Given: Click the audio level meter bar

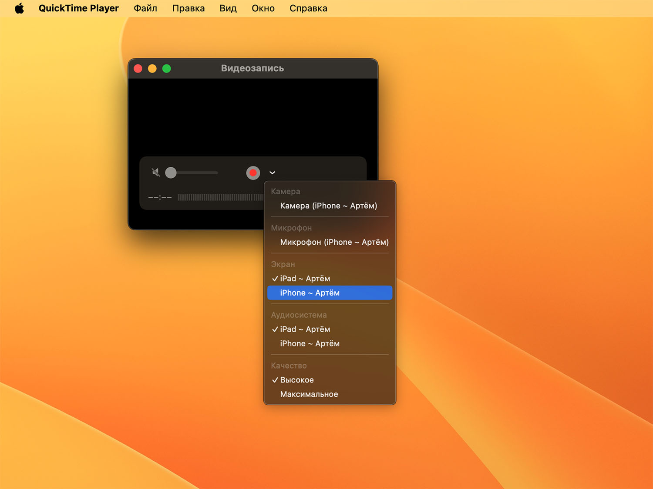Looking at the screenshot, I should pyautogui.click(x=221, y=197).
